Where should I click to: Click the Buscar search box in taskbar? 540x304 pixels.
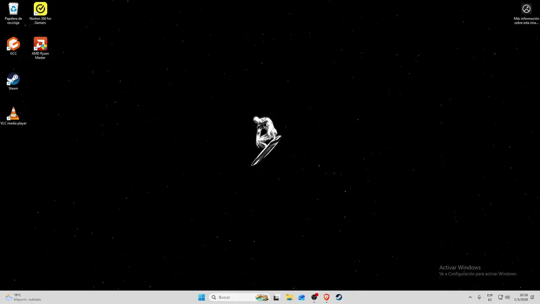239,297
